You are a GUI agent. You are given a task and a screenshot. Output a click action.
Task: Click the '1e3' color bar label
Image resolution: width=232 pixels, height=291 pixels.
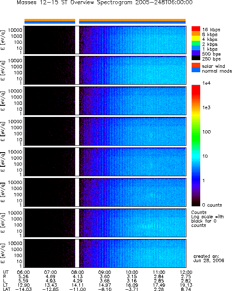[x=206, y=107]
